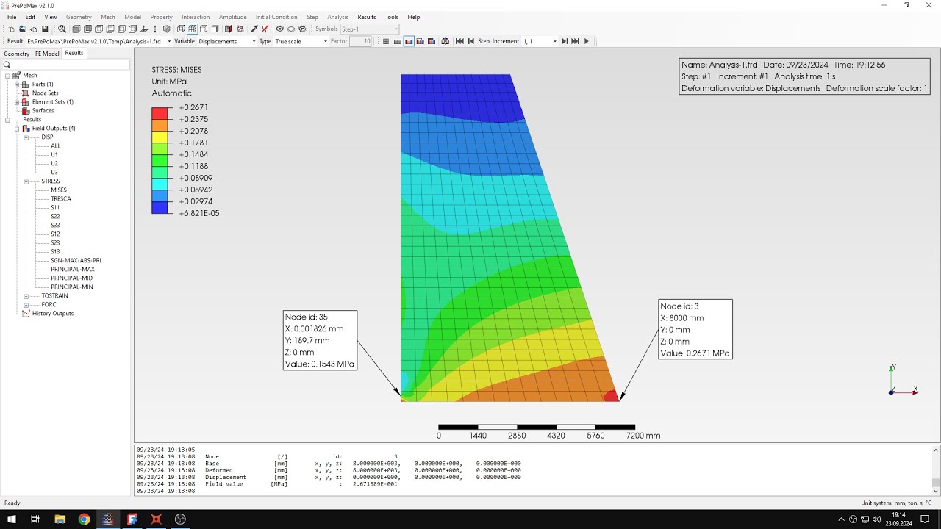Select PRINCIPAL-MAX stress result
This screenshot has height=529, width=941.
[x=73, y=269]
